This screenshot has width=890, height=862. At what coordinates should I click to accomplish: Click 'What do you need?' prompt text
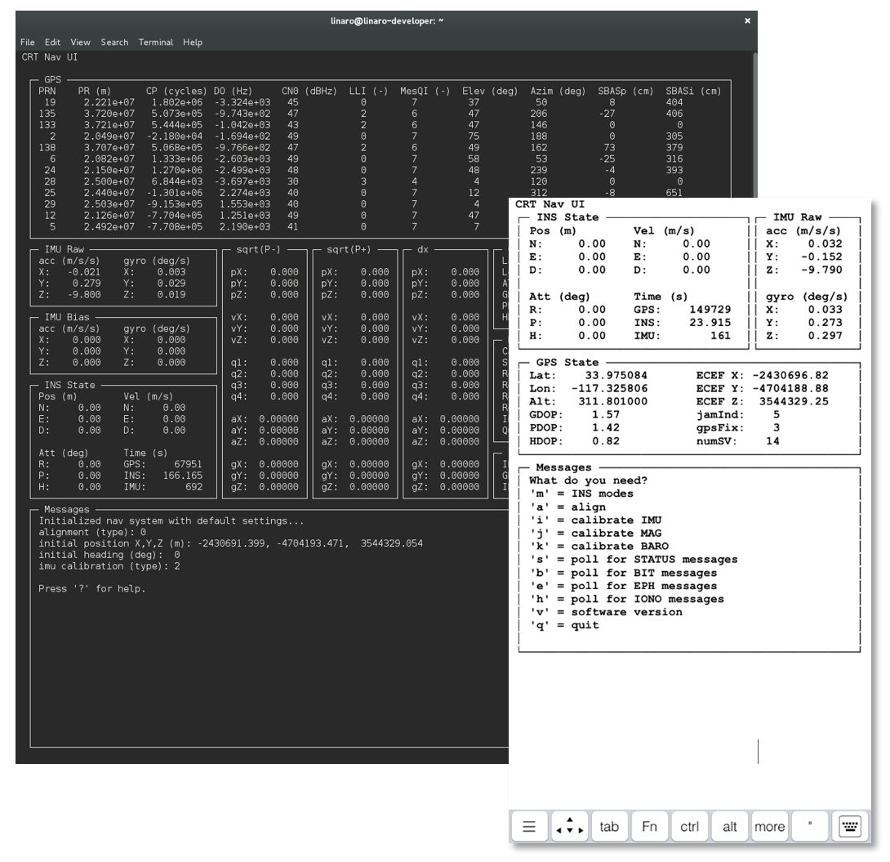tap(588, 480)
